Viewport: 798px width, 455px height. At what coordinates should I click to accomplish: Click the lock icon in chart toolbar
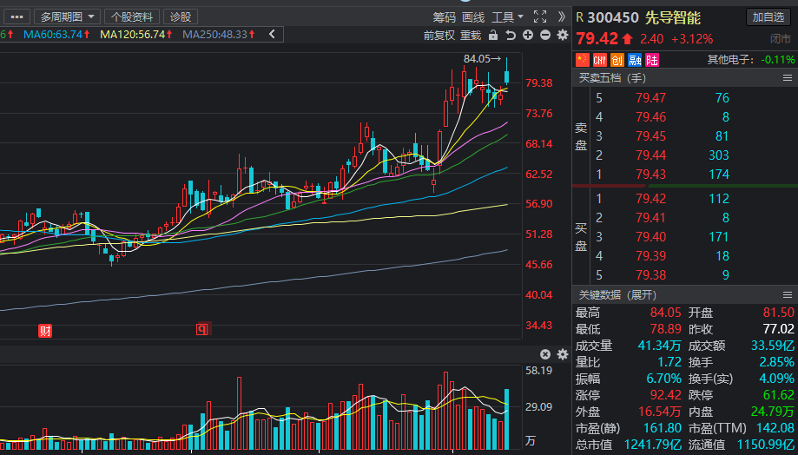(x=492, y=35)
